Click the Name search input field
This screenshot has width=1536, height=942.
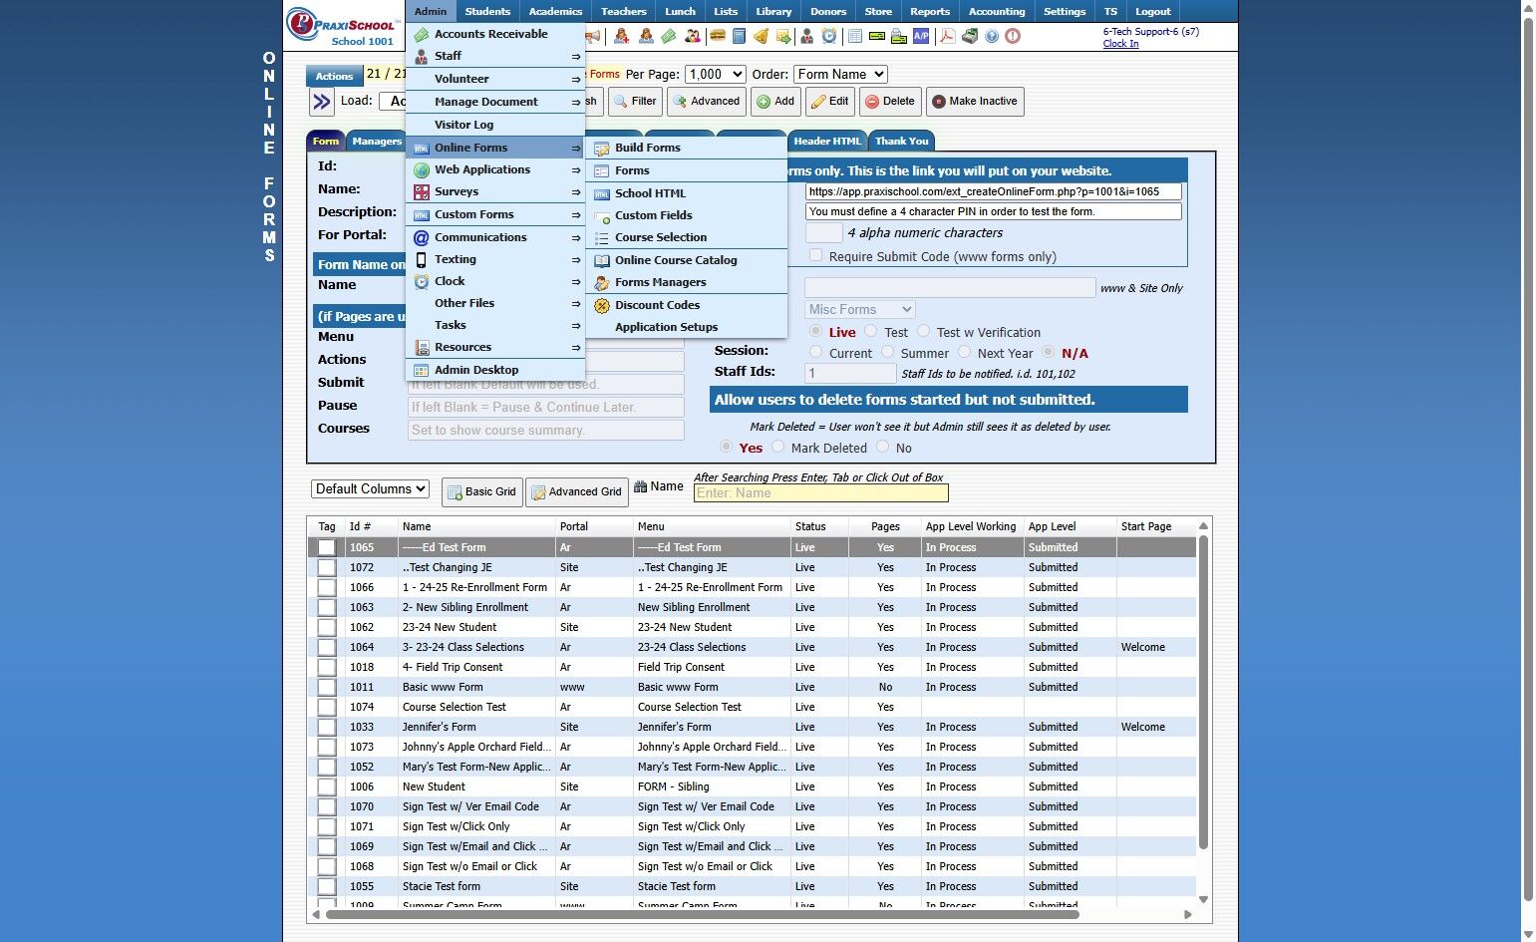tap(820, 492)
